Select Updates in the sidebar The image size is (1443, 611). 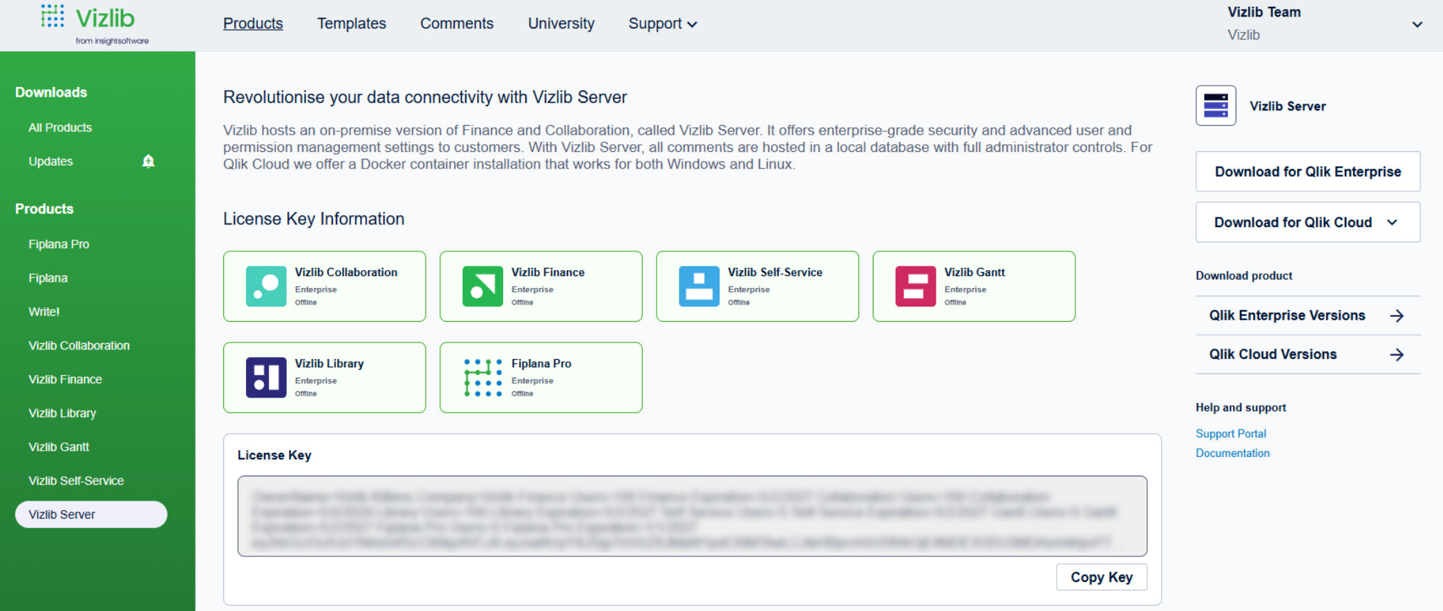coord(50,162)
